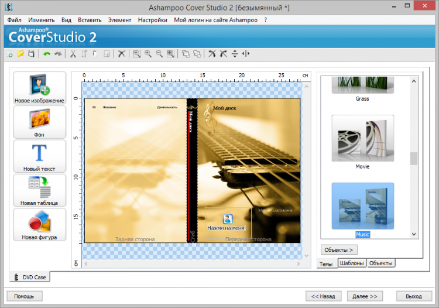Viewport: 439px width, 308px height.
Task: Click the up arrow of the themes scrollbar
Action: (x=414, y=81)
